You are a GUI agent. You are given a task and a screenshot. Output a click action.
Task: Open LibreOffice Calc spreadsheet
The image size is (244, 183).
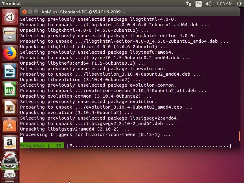[x=10, y=89]
